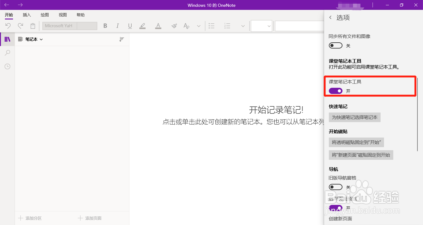Toggle 旧版导航窗格 switch
This screenshot has height=225, width=423.
pyautogui.click(x=336, y=187)
